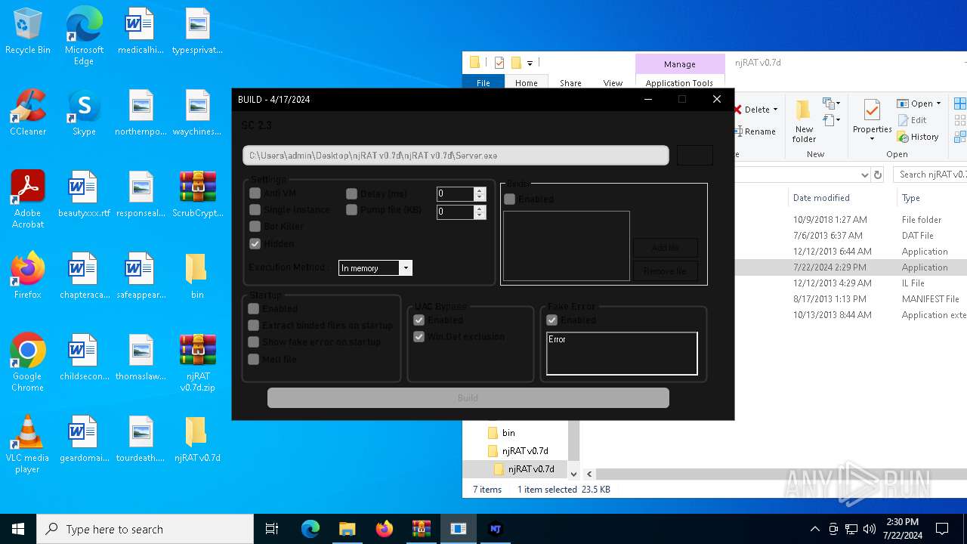Viewport: 967px width, 544px height.
Task: Enable the Startup Enabled checkbox
Action: click(254, 308)
